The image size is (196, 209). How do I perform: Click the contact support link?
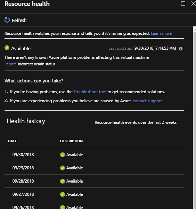click(147, 101)
